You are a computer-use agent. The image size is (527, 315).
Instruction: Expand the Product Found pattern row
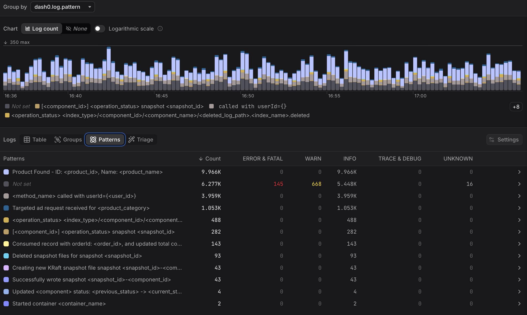pyautogui.click(x=519, y=172)
